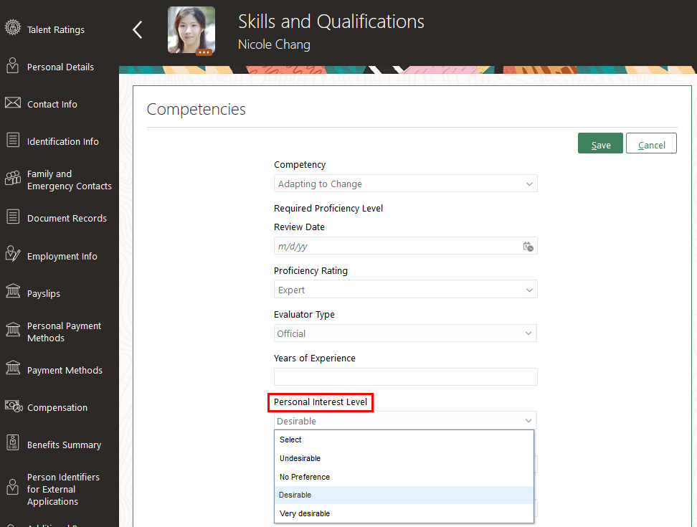Open the Review Date calendar picker
Screen dimensions: 697x527
tap(528, 247)
